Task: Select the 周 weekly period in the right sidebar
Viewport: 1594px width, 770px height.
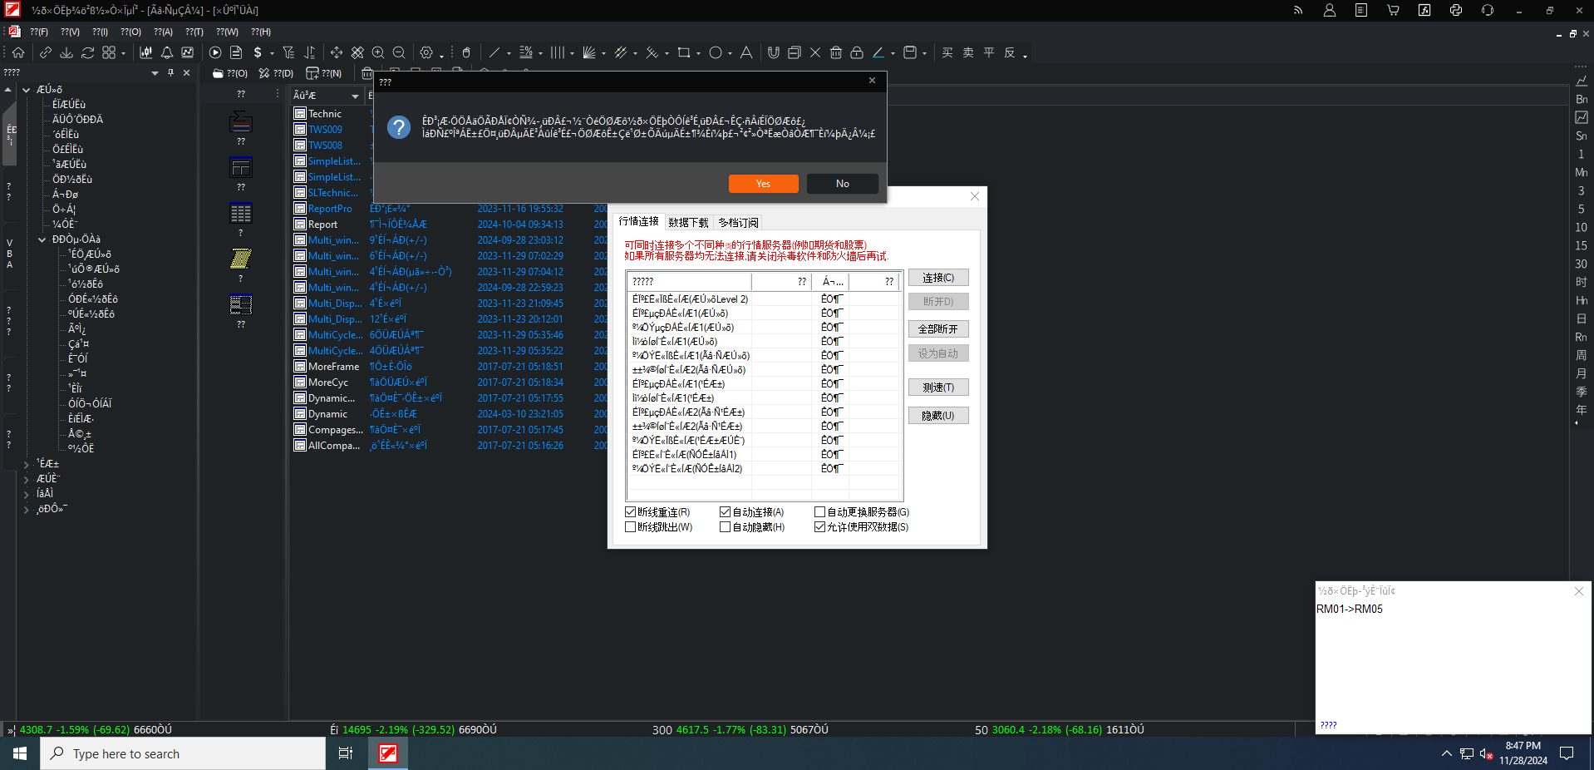Action: 1581,355
